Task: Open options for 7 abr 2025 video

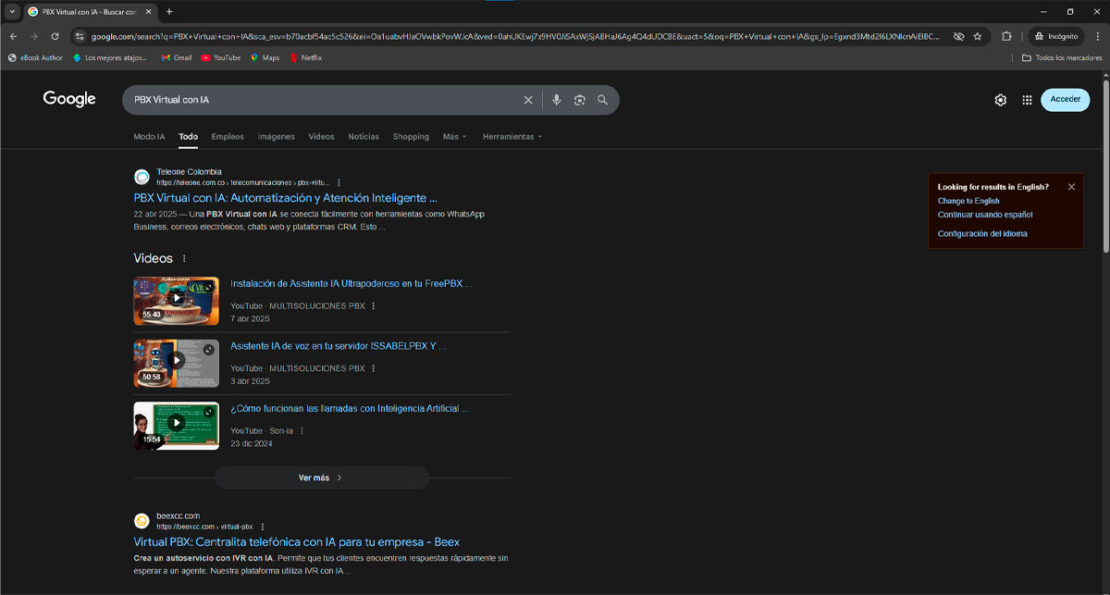Action: (374, 305)
